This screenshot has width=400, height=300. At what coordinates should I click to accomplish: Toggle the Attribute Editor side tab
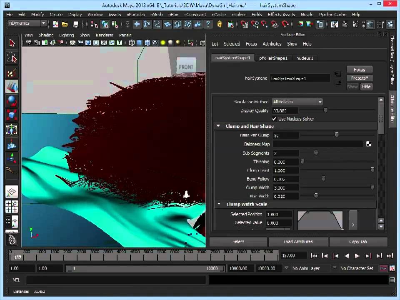(x=392, y=108)
